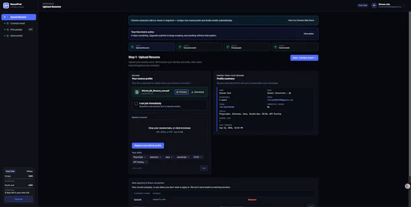Select Step 2 Connect email tab

(199, 47)
